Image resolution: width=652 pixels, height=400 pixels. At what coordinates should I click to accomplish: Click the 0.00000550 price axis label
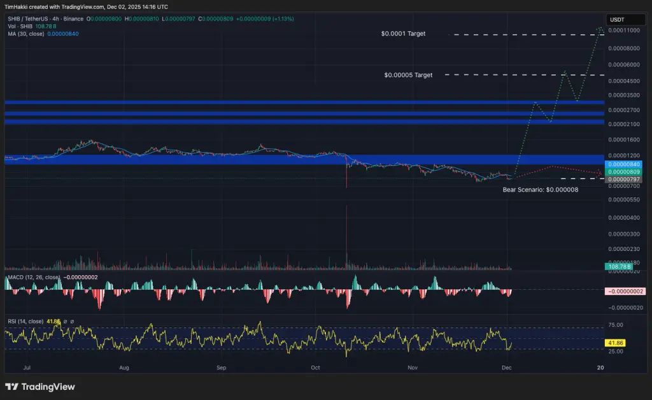tap(624, 200)
